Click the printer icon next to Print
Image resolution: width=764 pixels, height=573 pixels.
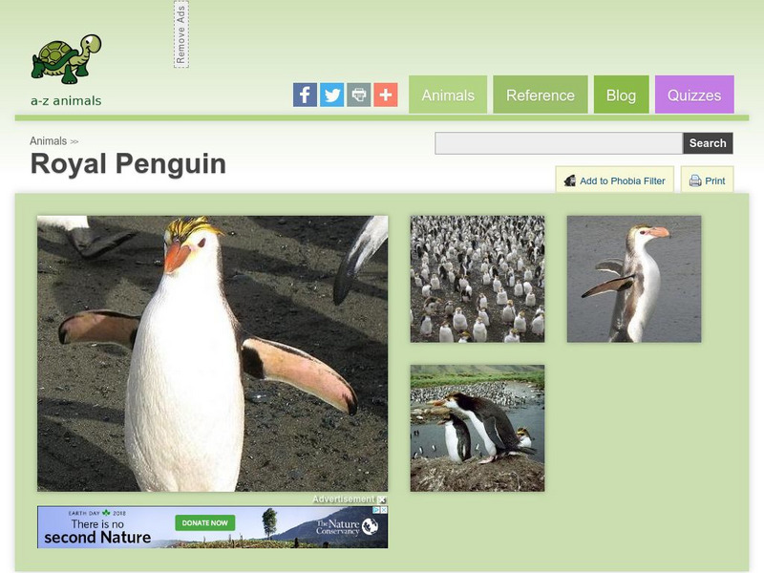(693, 180)
